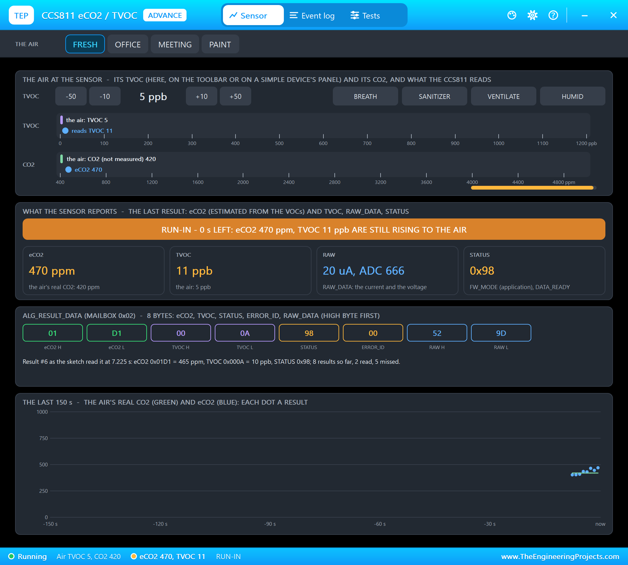The image size is (628, 565).
Task: Click the TVOC scale bar
Action: [323, 126]
